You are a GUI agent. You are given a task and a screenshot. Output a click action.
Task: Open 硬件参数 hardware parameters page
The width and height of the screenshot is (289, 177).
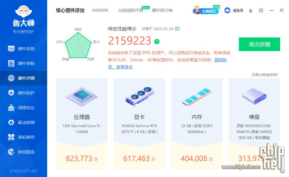pyautogui.click(x=24, y=63)
